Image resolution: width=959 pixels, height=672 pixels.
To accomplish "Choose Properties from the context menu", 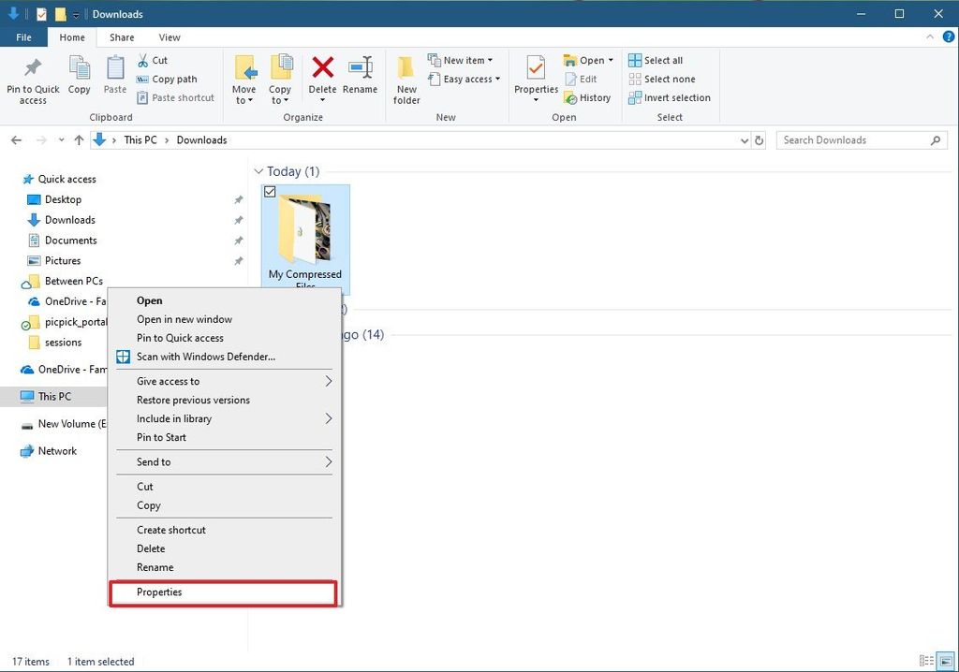I will [158, 592].
